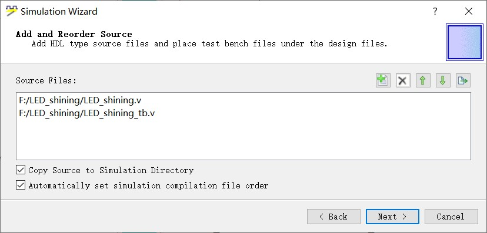This screenshot has width=487, height=233.
Task: Select F:/LED_shining/LED_shining.v in the list
Action: (x=81, y=100)
